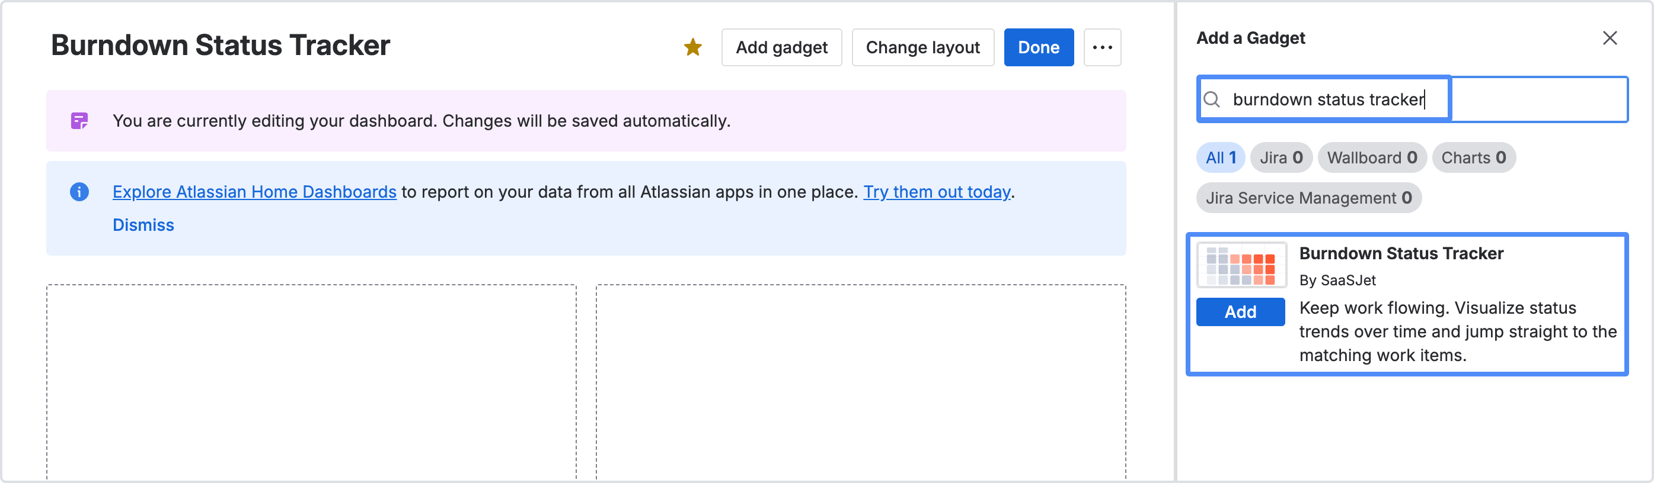Click the info icon in blue banner
Screen dimensions: 1654x483
tap(79, 192)
